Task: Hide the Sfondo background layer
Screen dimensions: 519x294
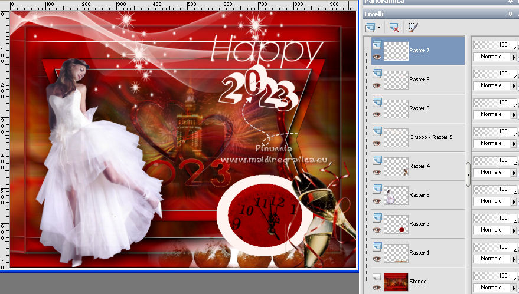Action: coord(377,288)
